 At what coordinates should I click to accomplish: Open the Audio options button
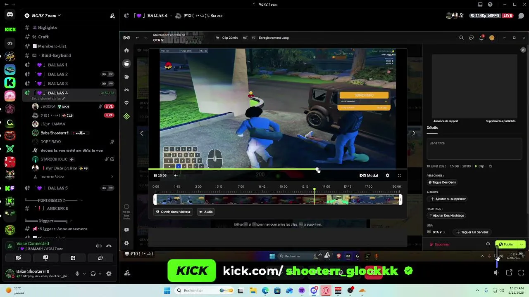pos(206,212)
